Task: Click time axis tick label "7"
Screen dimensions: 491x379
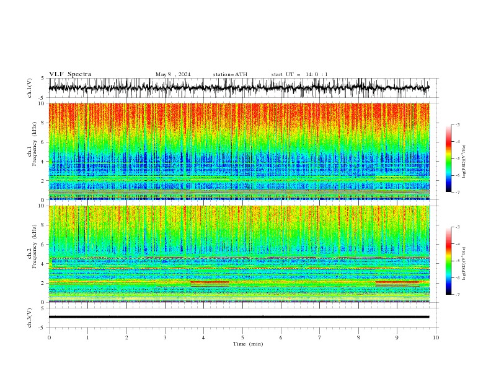Action: 320,338
